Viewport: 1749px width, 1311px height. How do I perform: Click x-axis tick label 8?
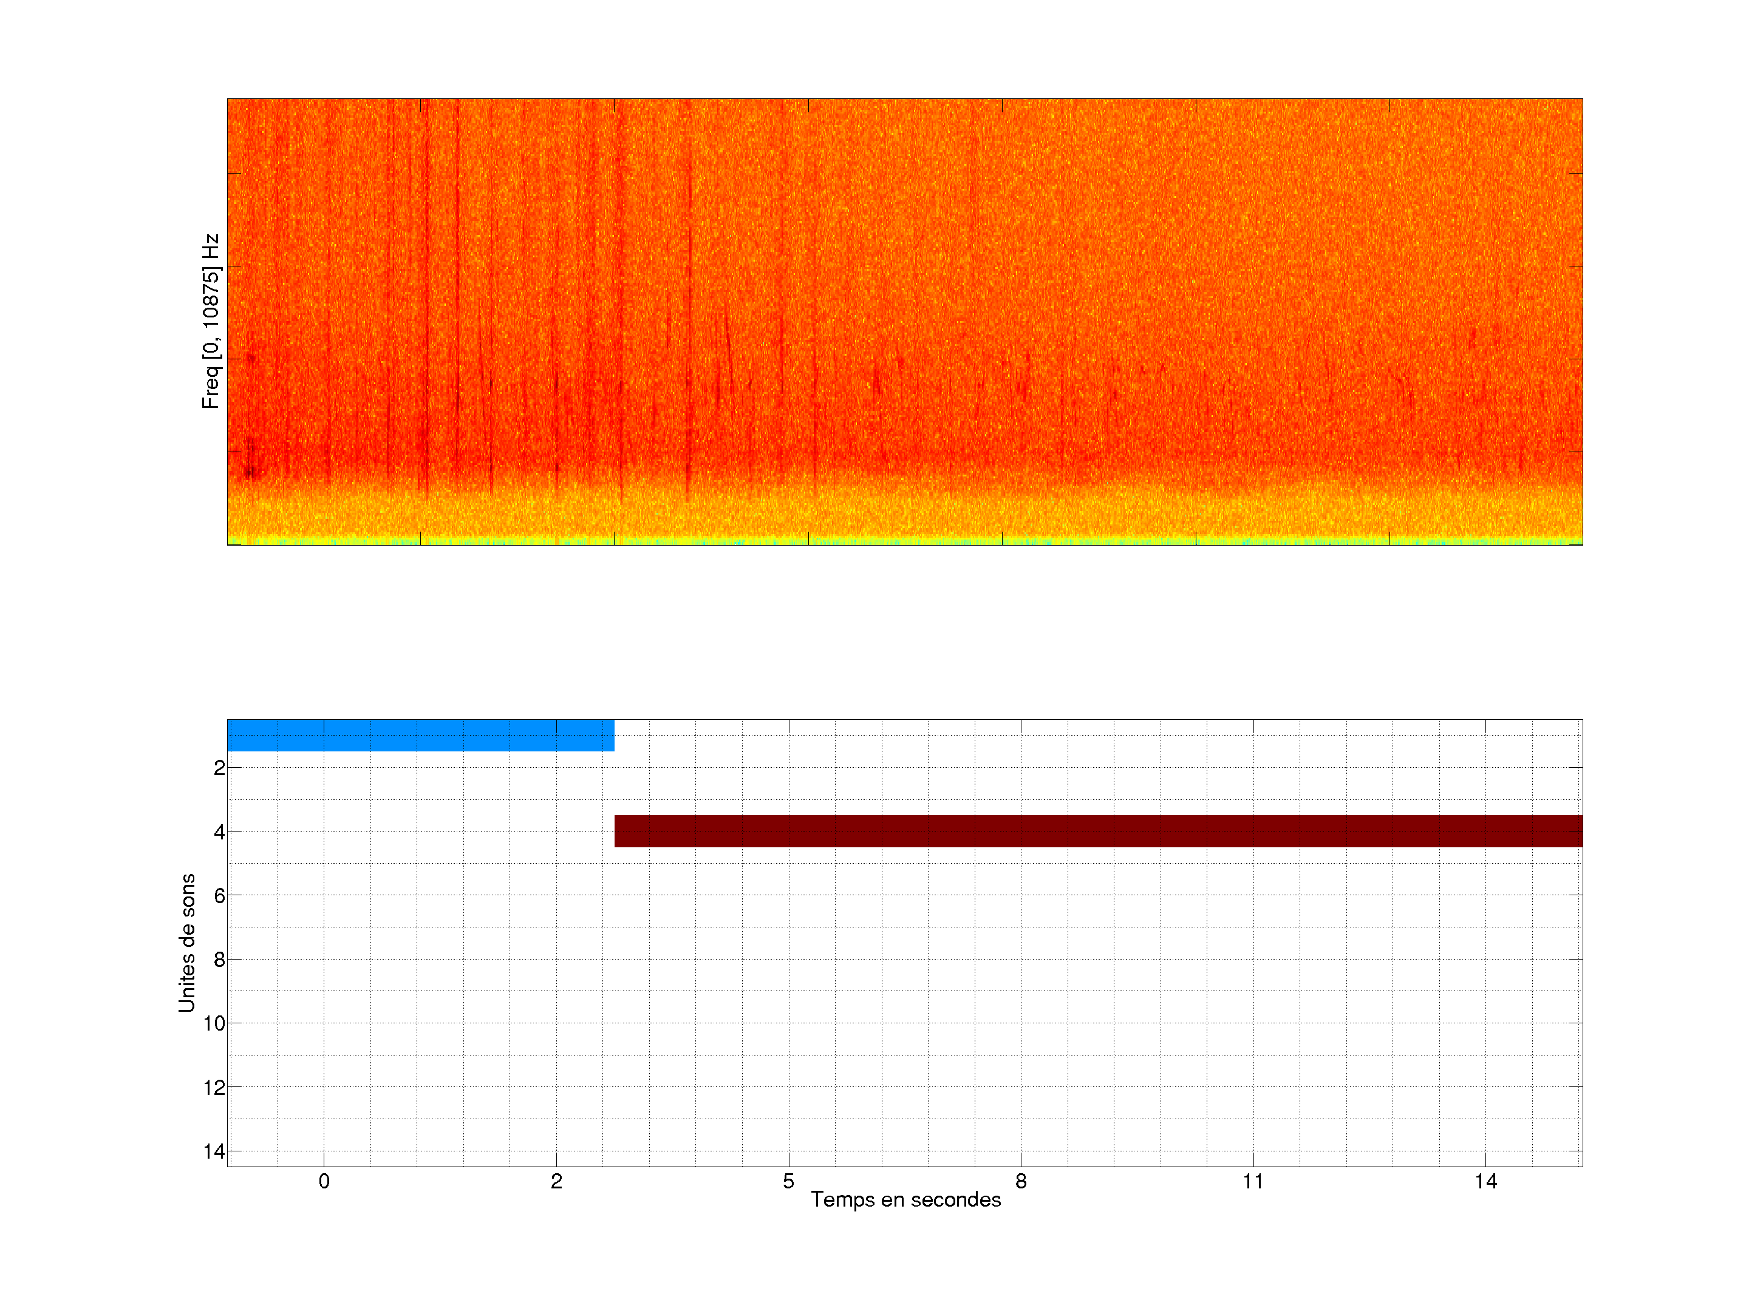pos(1021,1181)
